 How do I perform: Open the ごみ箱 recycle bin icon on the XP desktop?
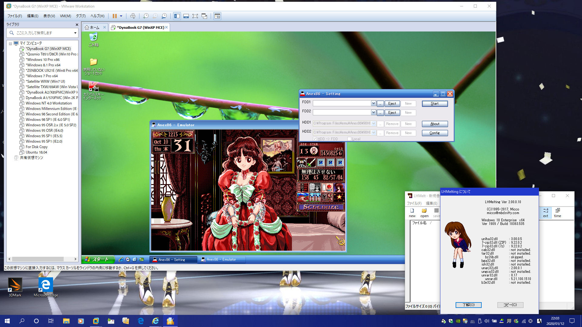click(x=93, y=40)
